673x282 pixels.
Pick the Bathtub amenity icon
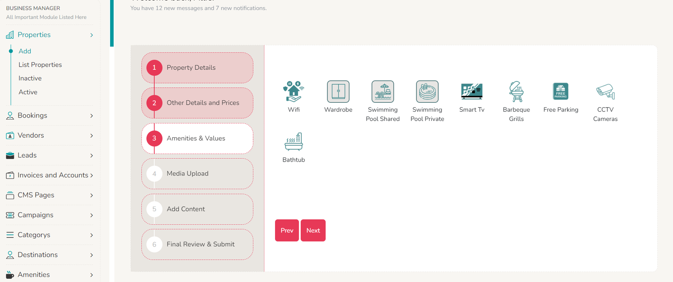[294, 142]
